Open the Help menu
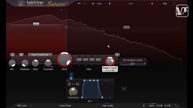Screen dimensions: 193x108 pyautogui.click(x=165, y=4)
